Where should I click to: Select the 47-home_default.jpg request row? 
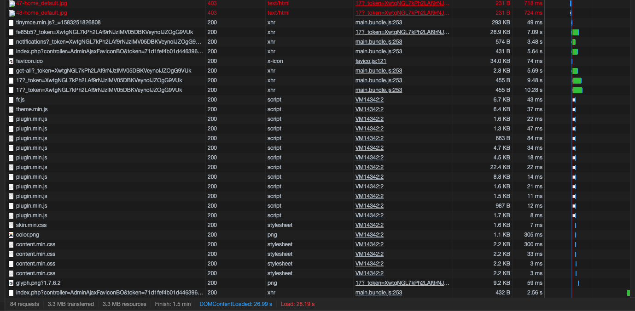[317, 3]
